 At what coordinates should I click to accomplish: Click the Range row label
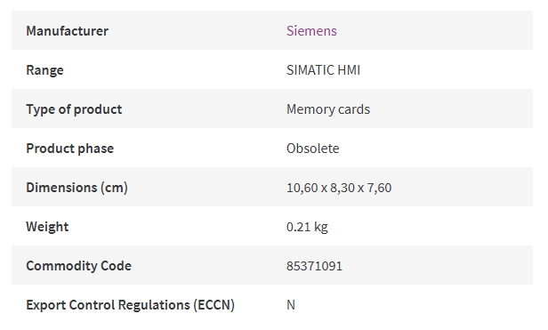[x=44, y=70]
